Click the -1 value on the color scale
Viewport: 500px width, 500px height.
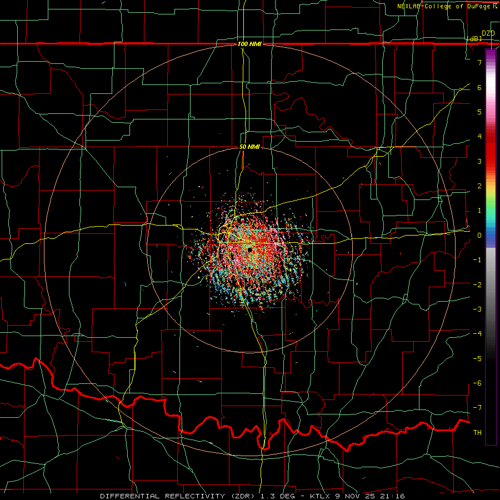point(477,260)
